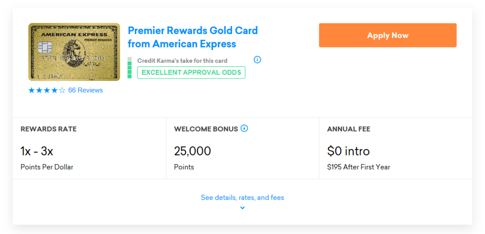Screen dimensions: 485x234
Task: Click the Credit Karma's take for this card text
Action: (182, 61)
